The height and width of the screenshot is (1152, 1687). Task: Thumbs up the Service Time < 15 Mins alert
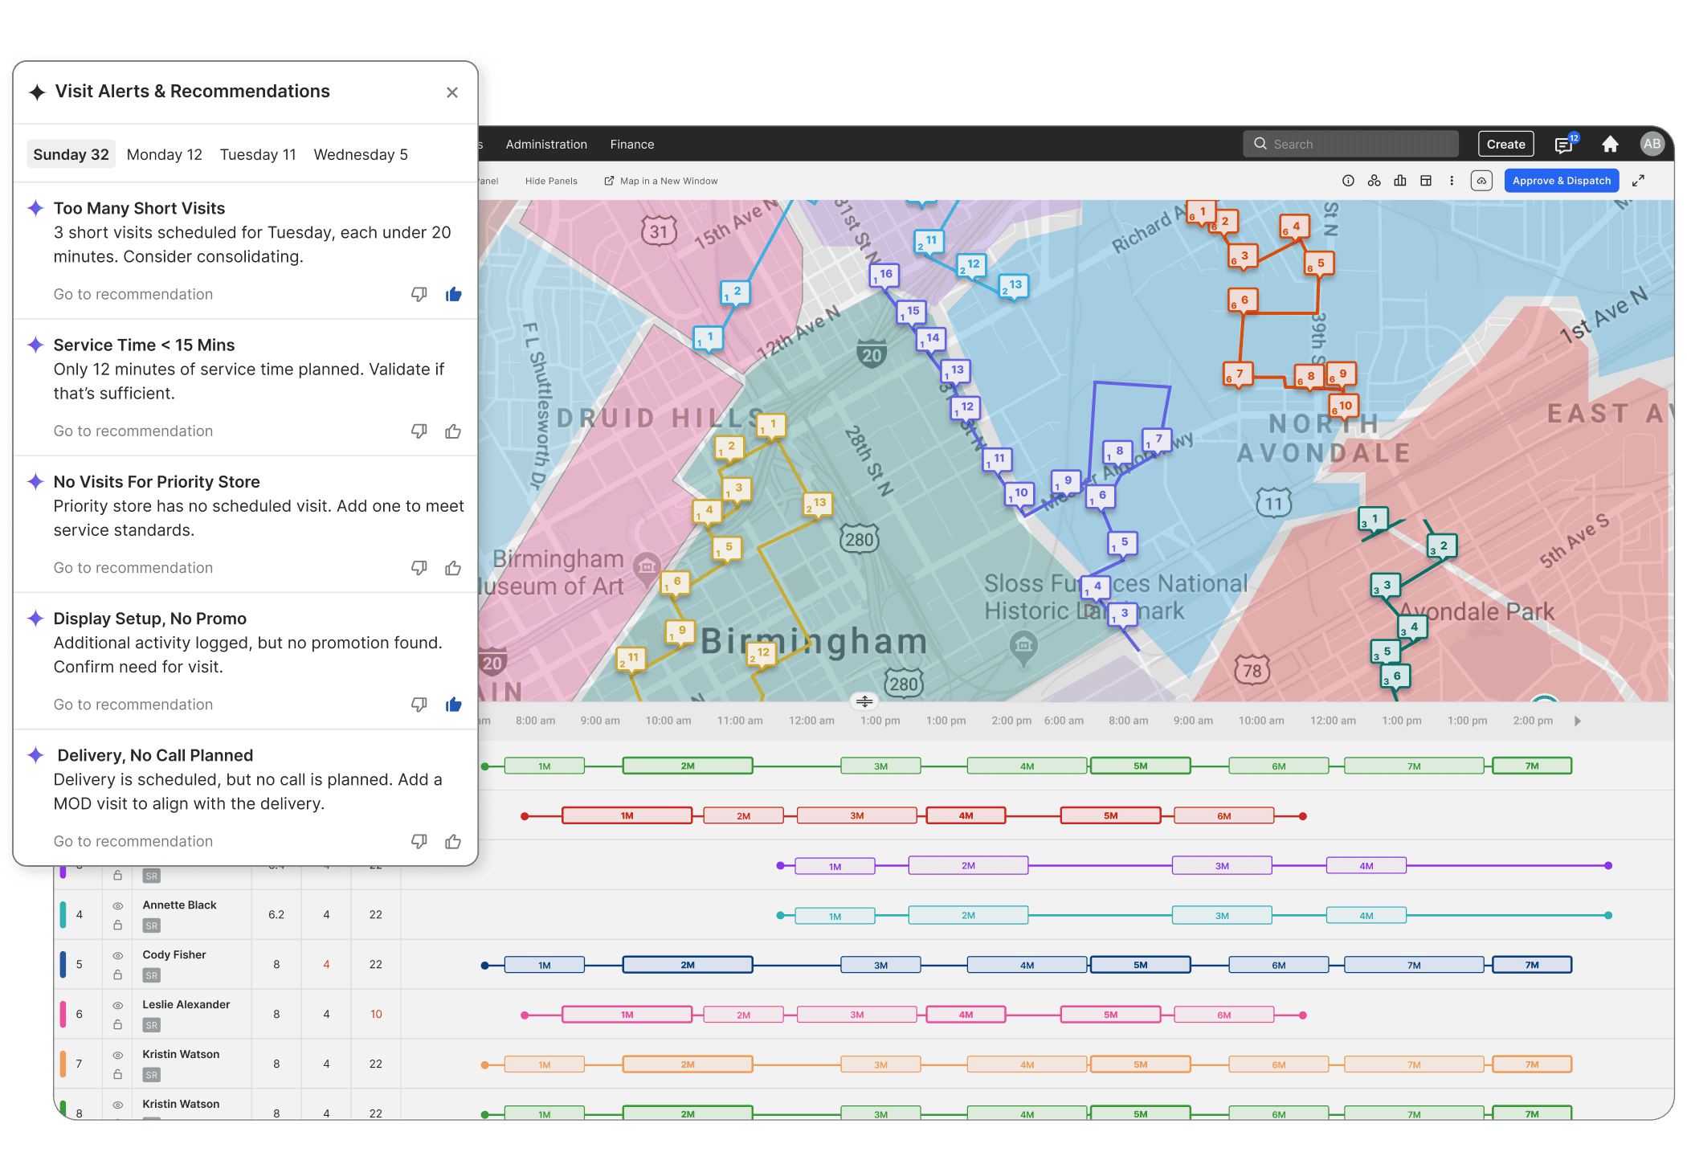click(454, 431)
